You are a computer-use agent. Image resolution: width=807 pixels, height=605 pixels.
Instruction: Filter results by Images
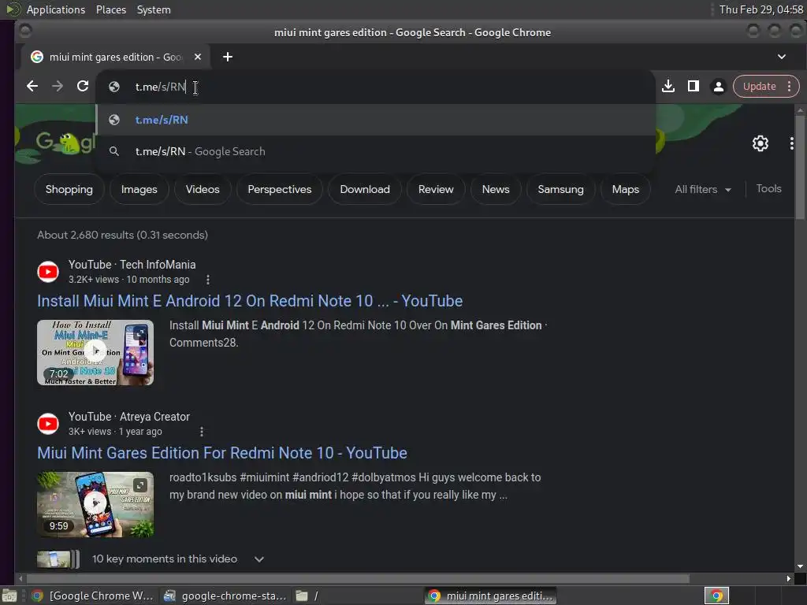click(139, 189)
